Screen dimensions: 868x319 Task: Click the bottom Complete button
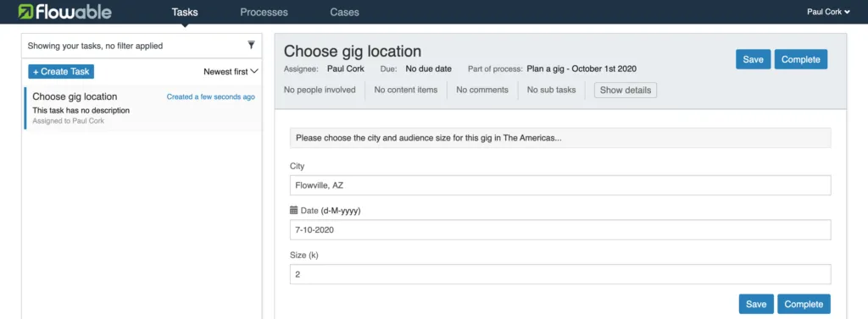pyautogui.click(x=804, y=304)
